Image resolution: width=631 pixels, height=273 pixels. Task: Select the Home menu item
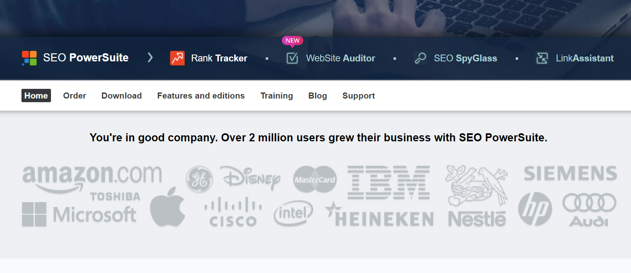[36, 96]
